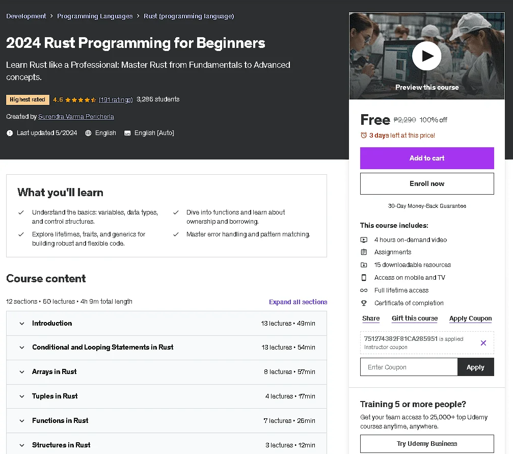
Task: Click checkmark beside Understand the basics
Action: (x=21, y=212)
